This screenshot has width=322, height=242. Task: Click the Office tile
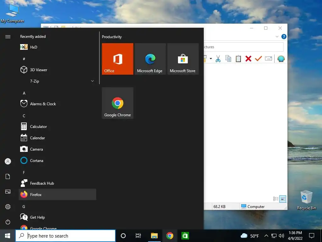(x=118, y=59)
